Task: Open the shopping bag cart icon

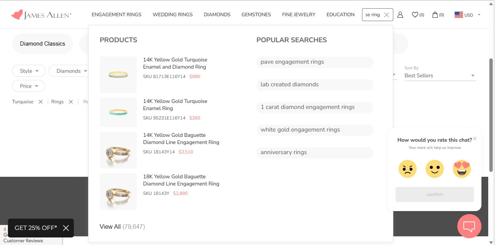Action: 438,15
